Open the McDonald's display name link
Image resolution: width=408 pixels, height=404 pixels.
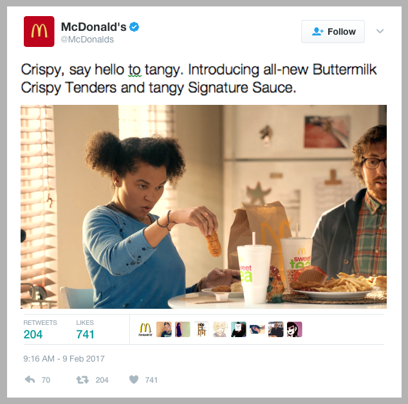tap(94, 27)
